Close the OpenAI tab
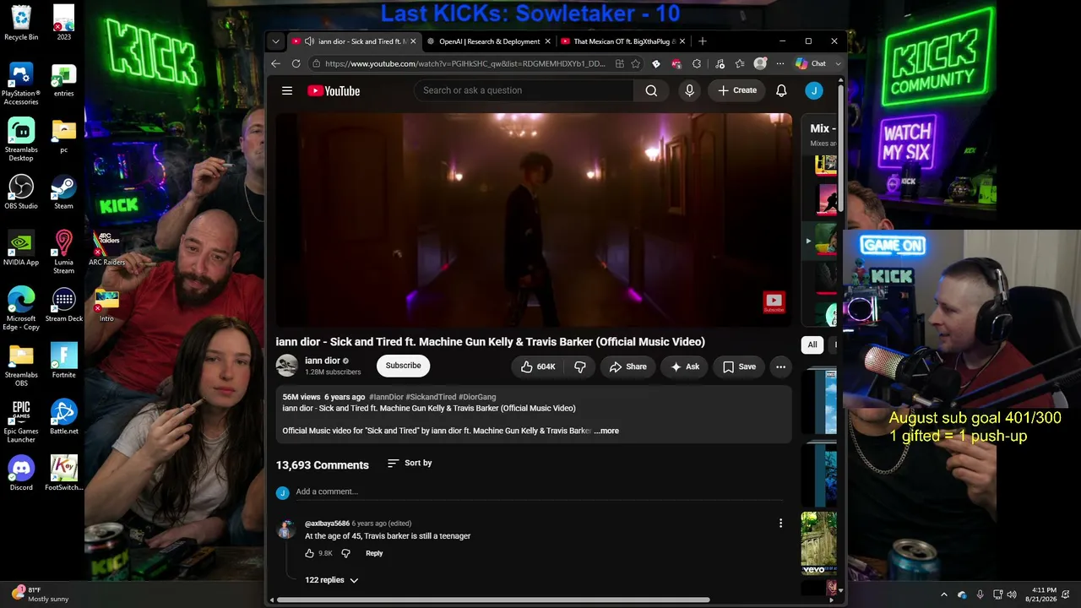The image size is (1081, 608). [x=548, y=41]
